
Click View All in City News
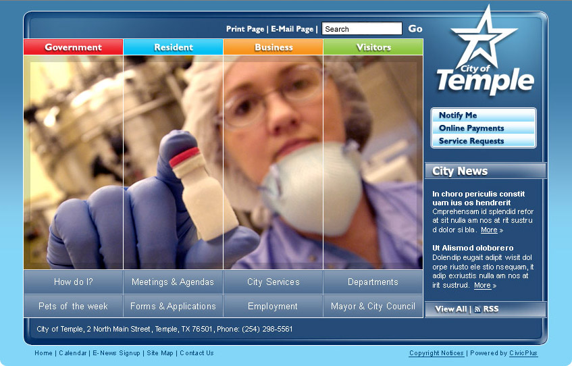[450, 309]
